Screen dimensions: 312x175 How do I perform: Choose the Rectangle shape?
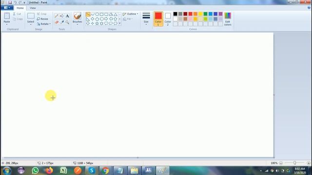click(102, 15)
